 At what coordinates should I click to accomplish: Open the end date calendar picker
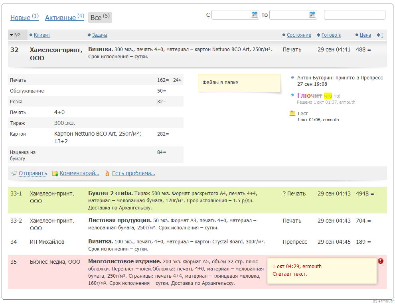(312, 15)
